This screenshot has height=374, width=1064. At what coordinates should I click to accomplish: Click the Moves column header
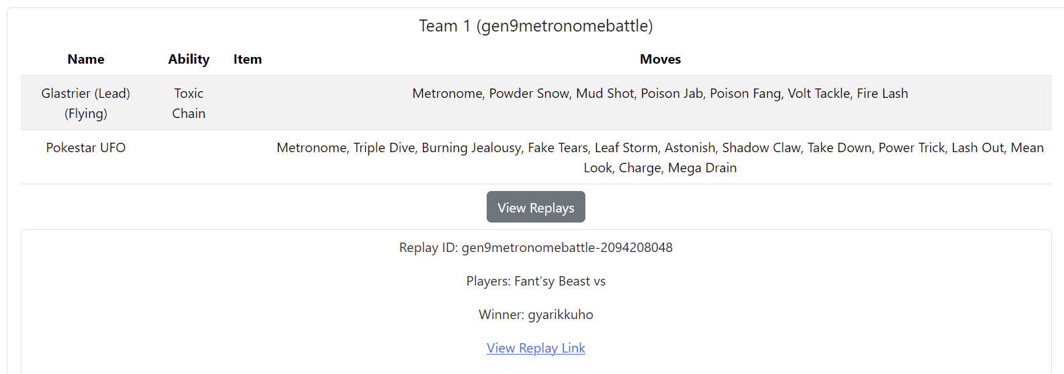point(660,59)
